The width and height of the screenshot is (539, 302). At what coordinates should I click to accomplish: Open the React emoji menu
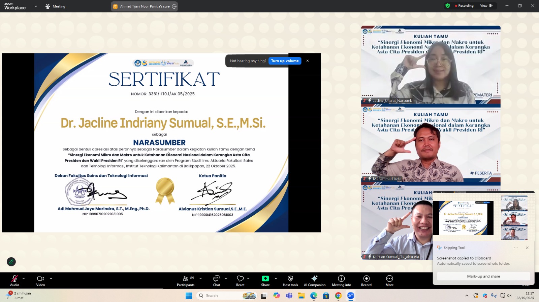[240, 281]
